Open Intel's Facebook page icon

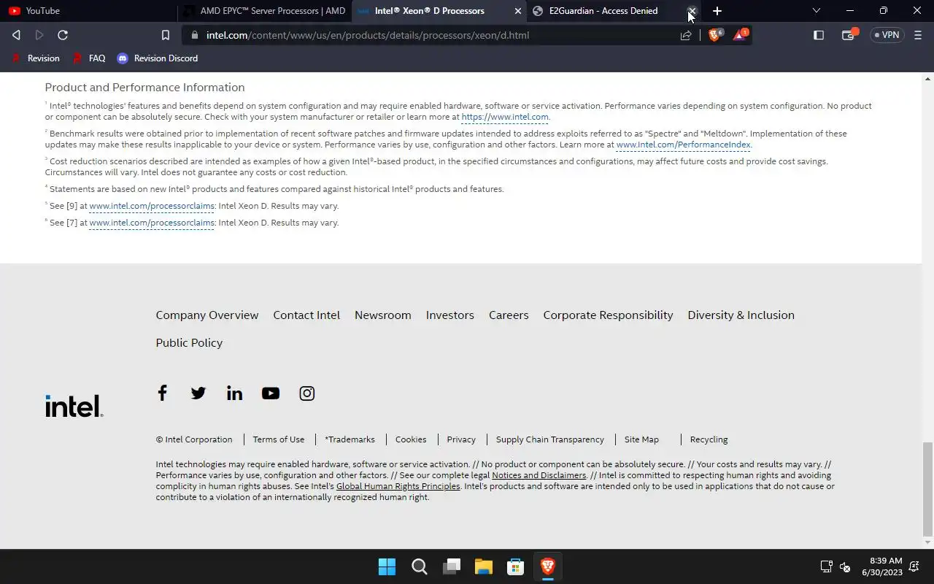tap(162, 393)
